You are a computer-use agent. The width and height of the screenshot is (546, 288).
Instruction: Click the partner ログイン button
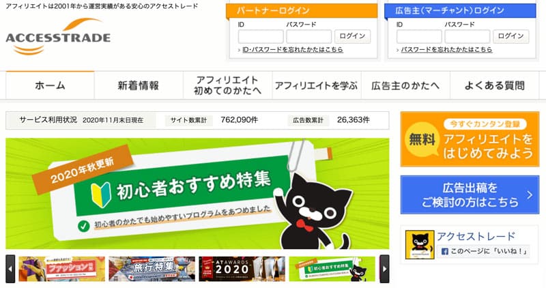pyautogui.click(x=352, y=36)
